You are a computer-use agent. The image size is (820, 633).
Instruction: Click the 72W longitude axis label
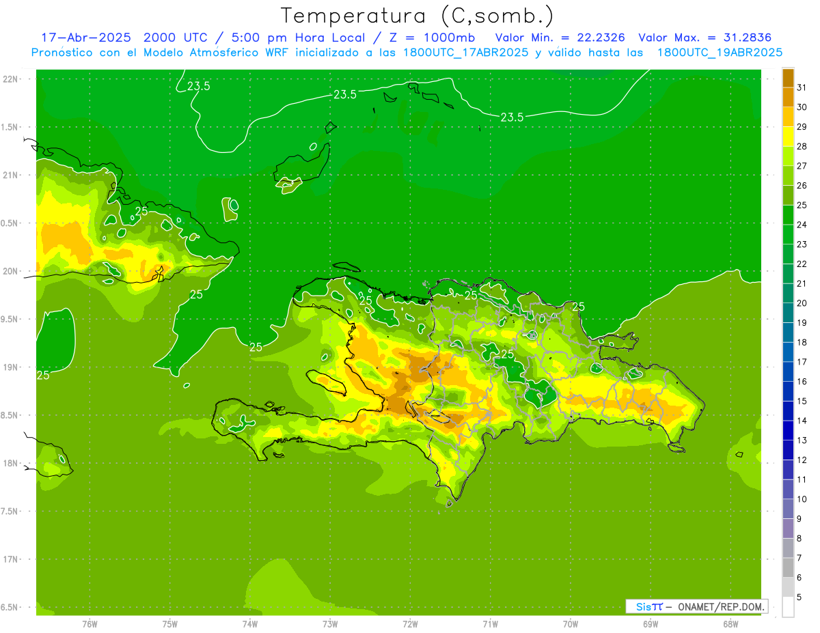point(410,624)
